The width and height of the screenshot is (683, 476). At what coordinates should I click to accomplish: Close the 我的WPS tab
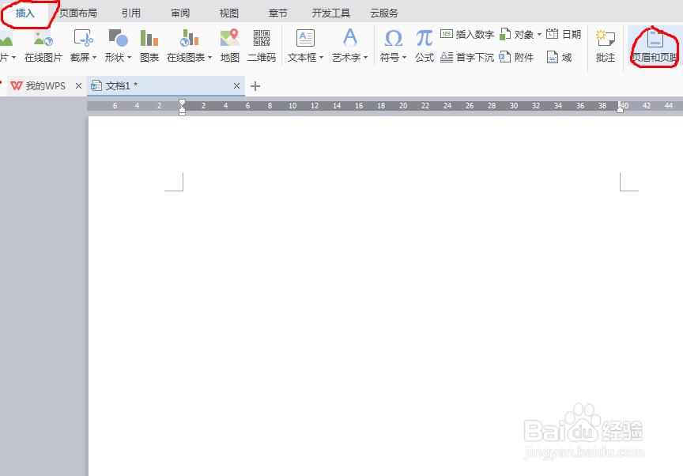[78, 86]
